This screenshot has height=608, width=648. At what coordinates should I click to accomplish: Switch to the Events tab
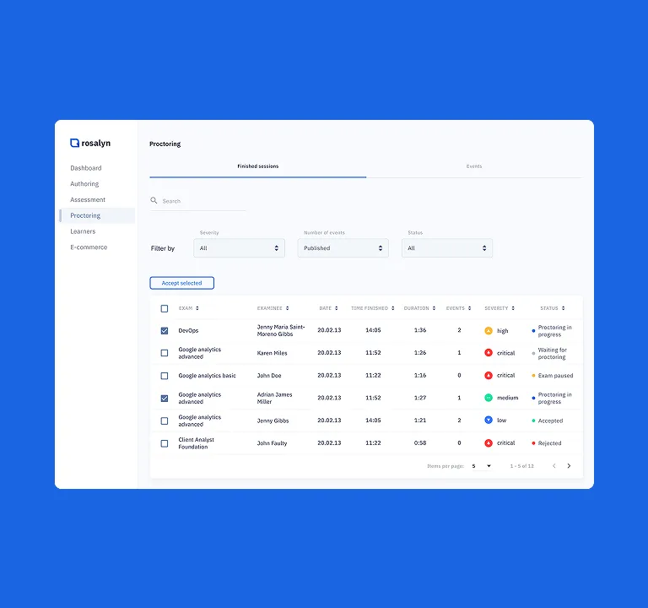coord(474,166)
